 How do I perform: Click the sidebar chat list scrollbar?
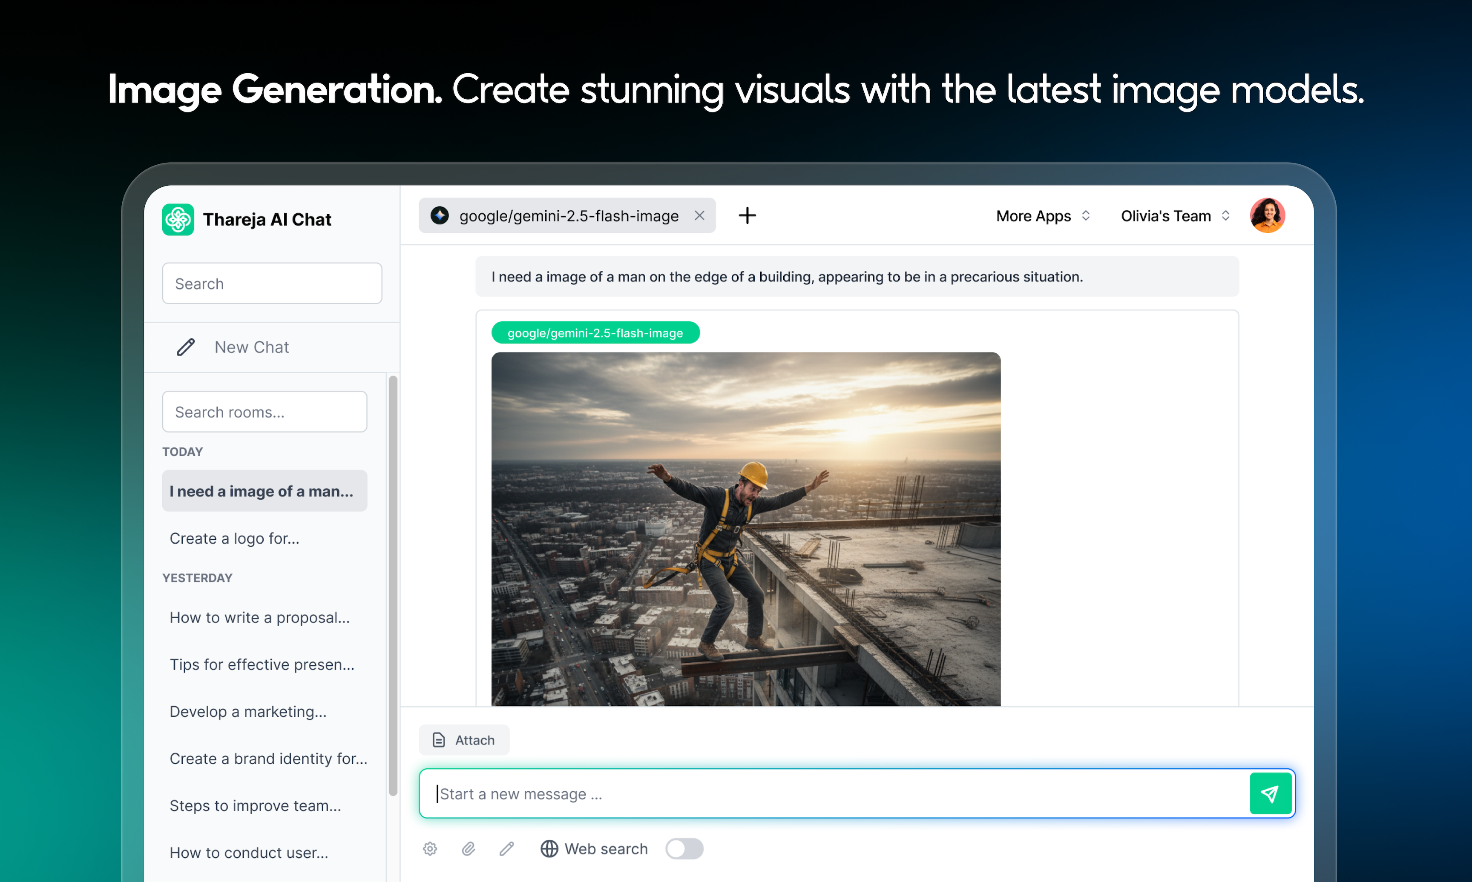(392, 585)
